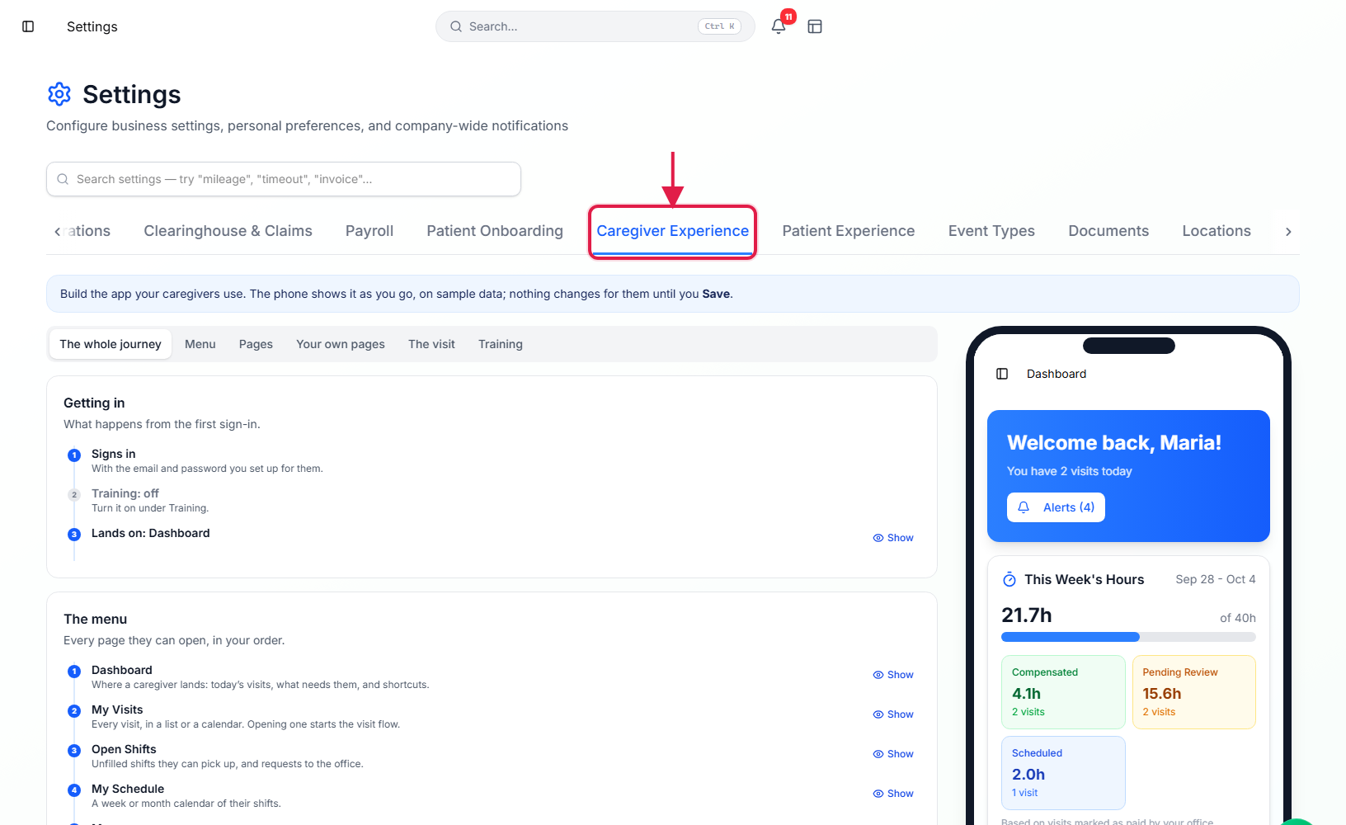Click the magnifier icon in the global search bar
Viewport: 1346px width, 825px height.
pyautogui.click(x=456, y=26)
